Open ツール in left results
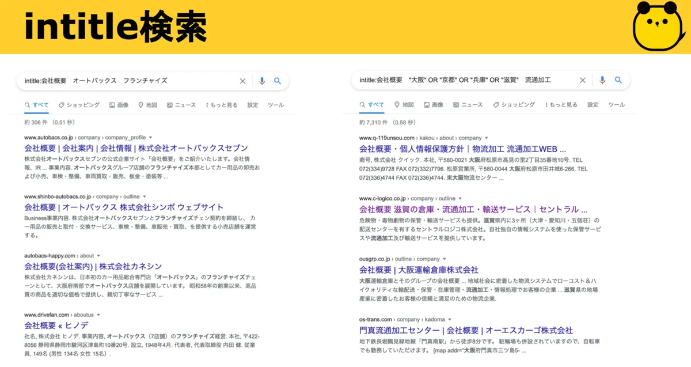This screenshot has width=691, height=367. [276, 105]
